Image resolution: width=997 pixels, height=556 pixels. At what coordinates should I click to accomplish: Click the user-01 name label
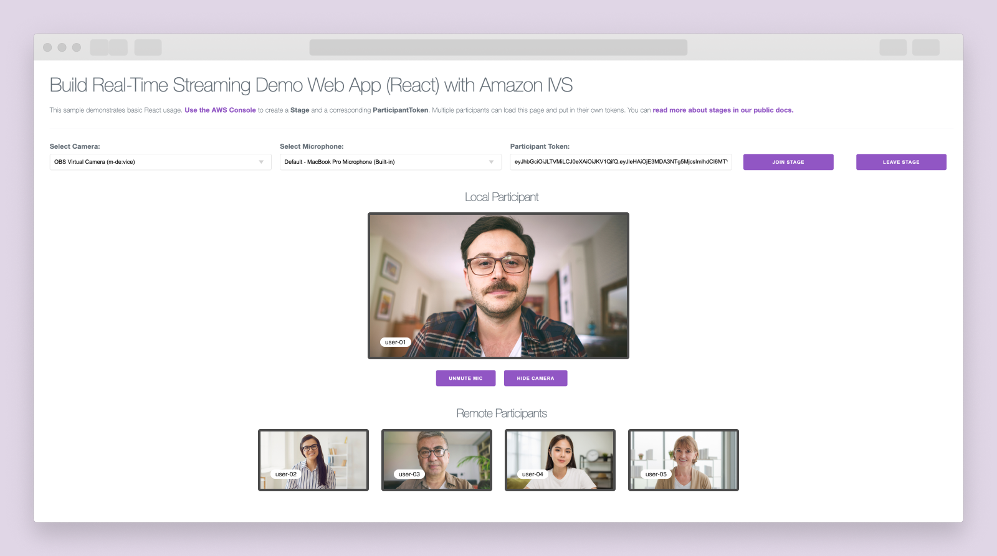pos(395,342)
